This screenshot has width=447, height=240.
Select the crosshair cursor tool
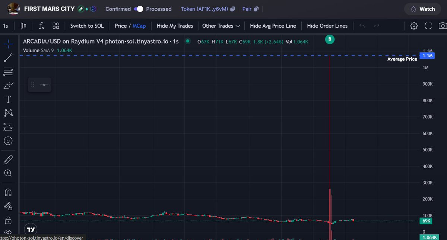click(x=8, y=44)
